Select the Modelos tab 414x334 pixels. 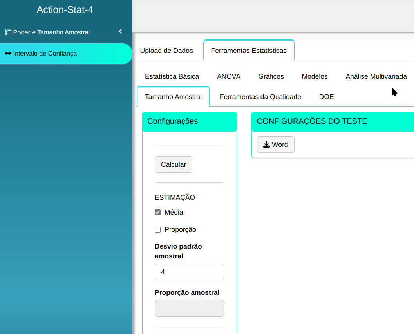click(315, 76)
